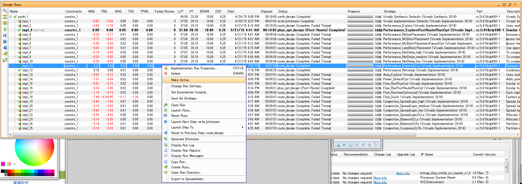The height and width of the screenshot is (184, 522).
Task: Select the cyan swatch in palette row
Action: point(33,171)
